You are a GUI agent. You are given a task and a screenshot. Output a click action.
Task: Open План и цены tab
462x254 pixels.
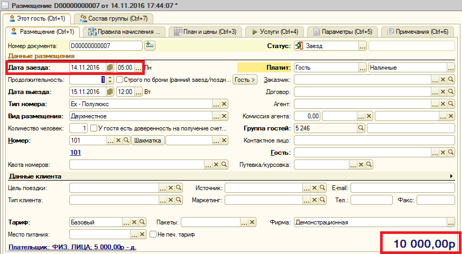(x=206, y=32)
